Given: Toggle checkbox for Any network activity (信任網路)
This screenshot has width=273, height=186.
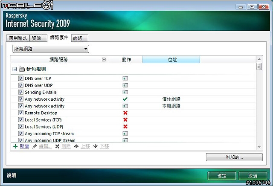Looking at the screenshot, I should pos(21,99).
